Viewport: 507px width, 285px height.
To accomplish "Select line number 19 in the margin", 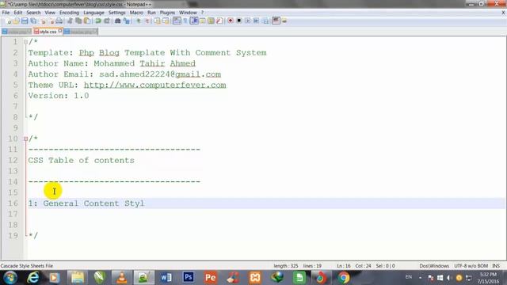I will [x=13, y=236].
